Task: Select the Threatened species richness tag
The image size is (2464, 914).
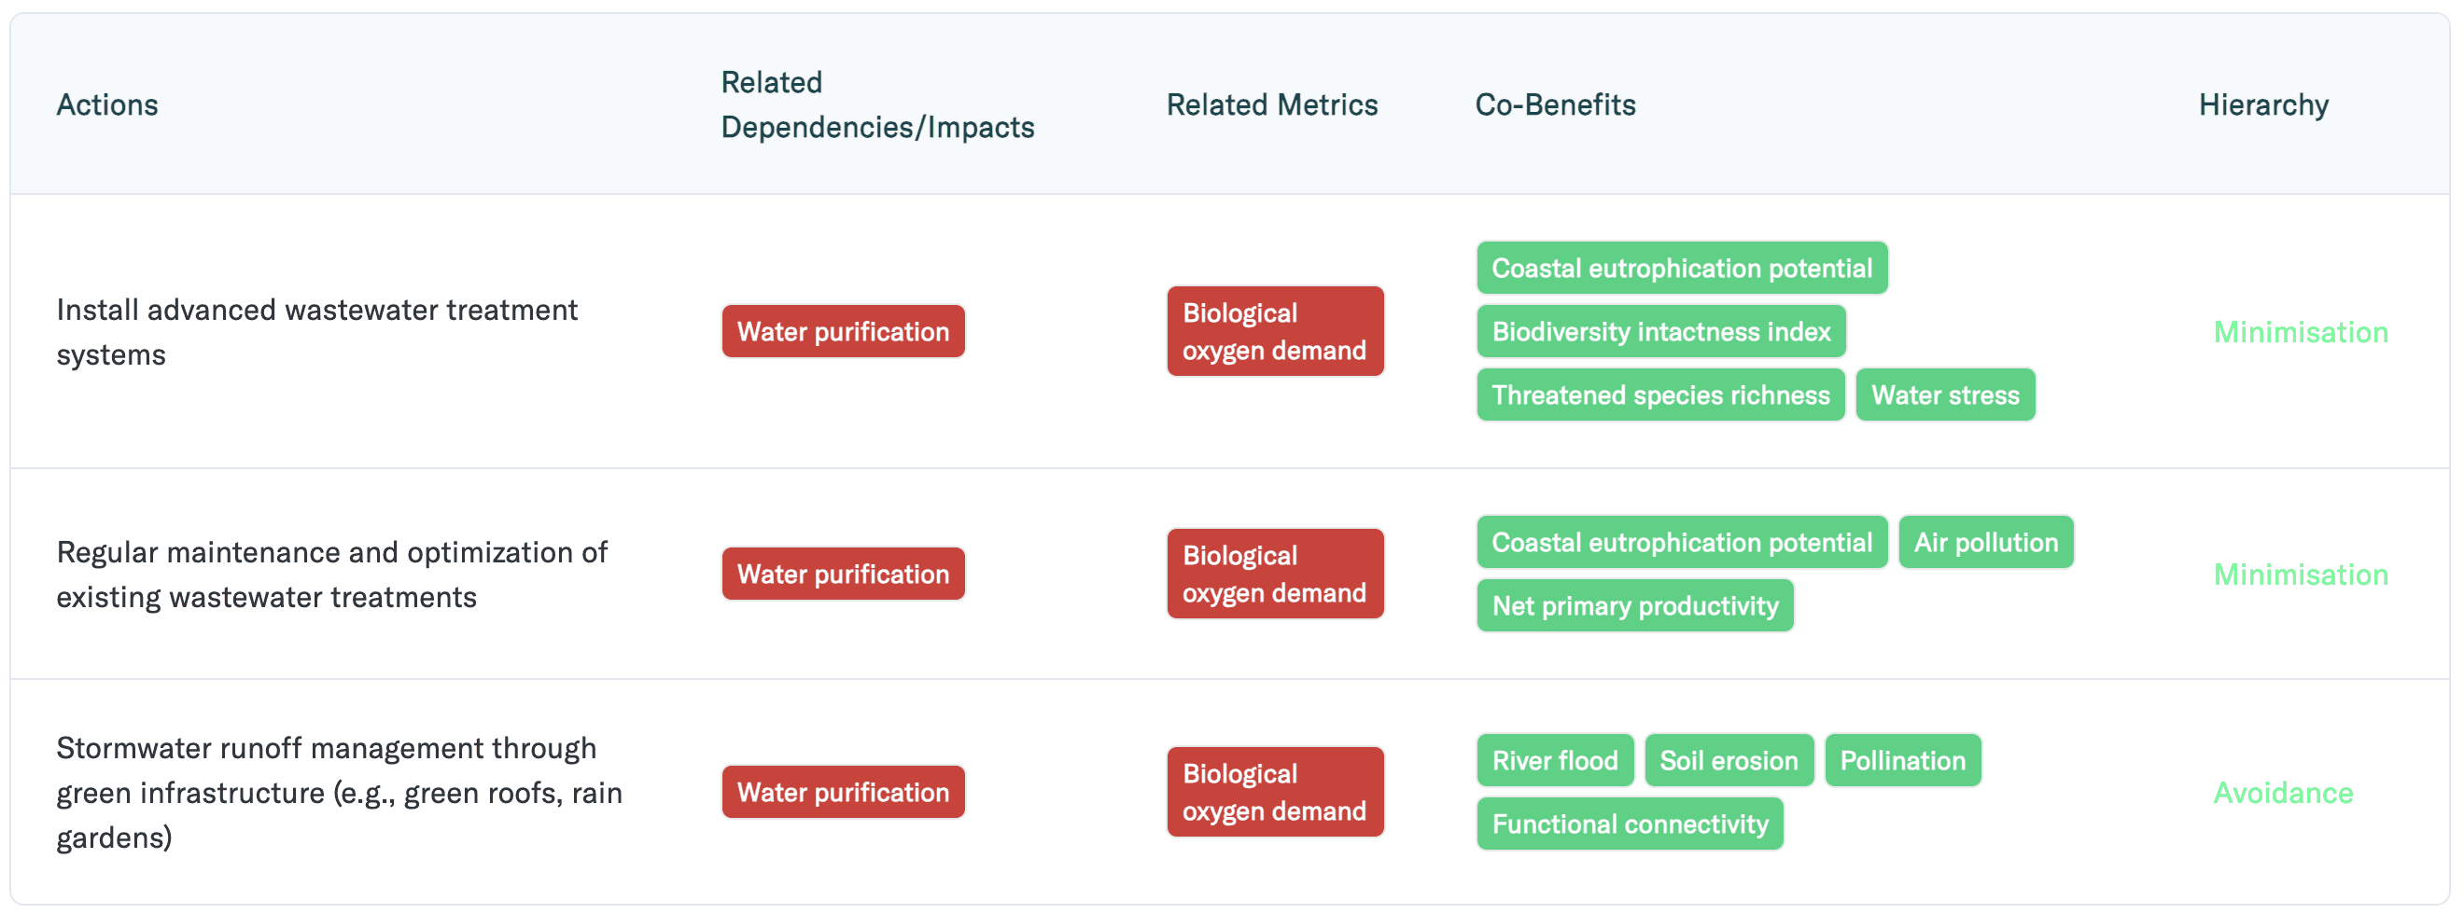Action: (x=1660, y=395)
